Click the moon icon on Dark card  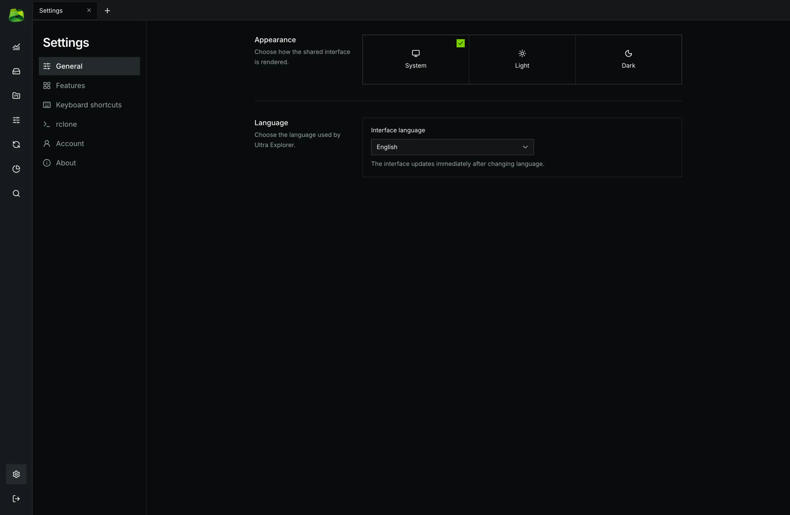[628, 53]
